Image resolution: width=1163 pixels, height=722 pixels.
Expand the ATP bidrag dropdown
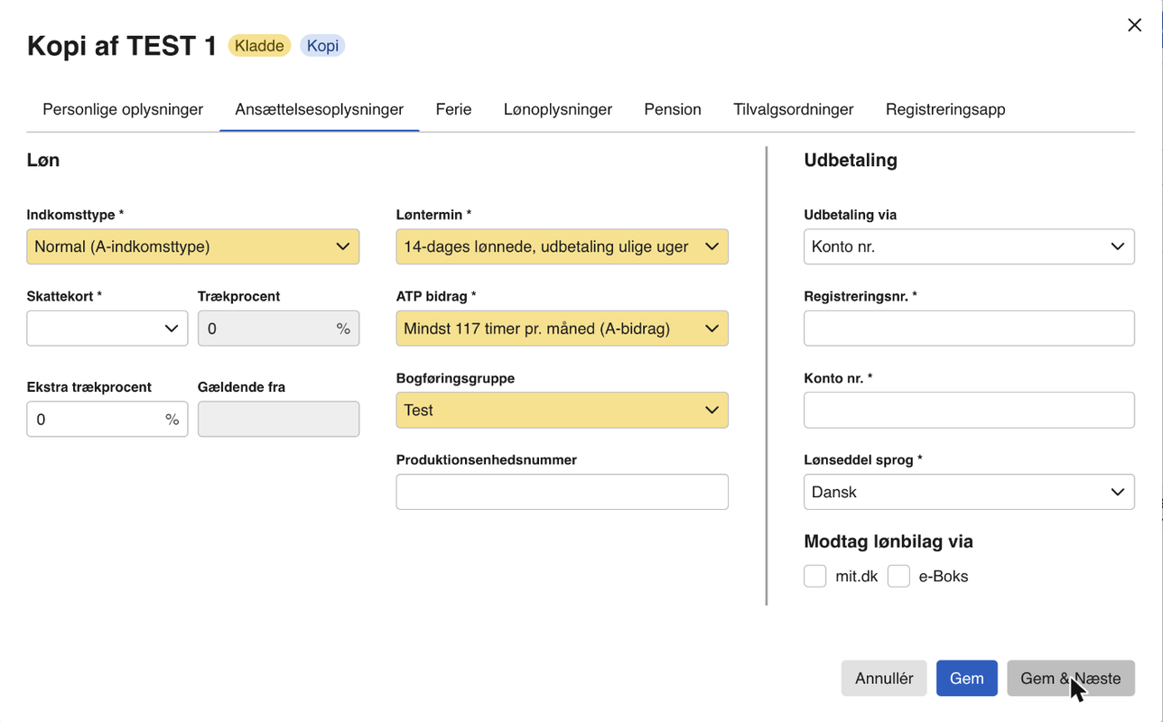click(562, 329)
